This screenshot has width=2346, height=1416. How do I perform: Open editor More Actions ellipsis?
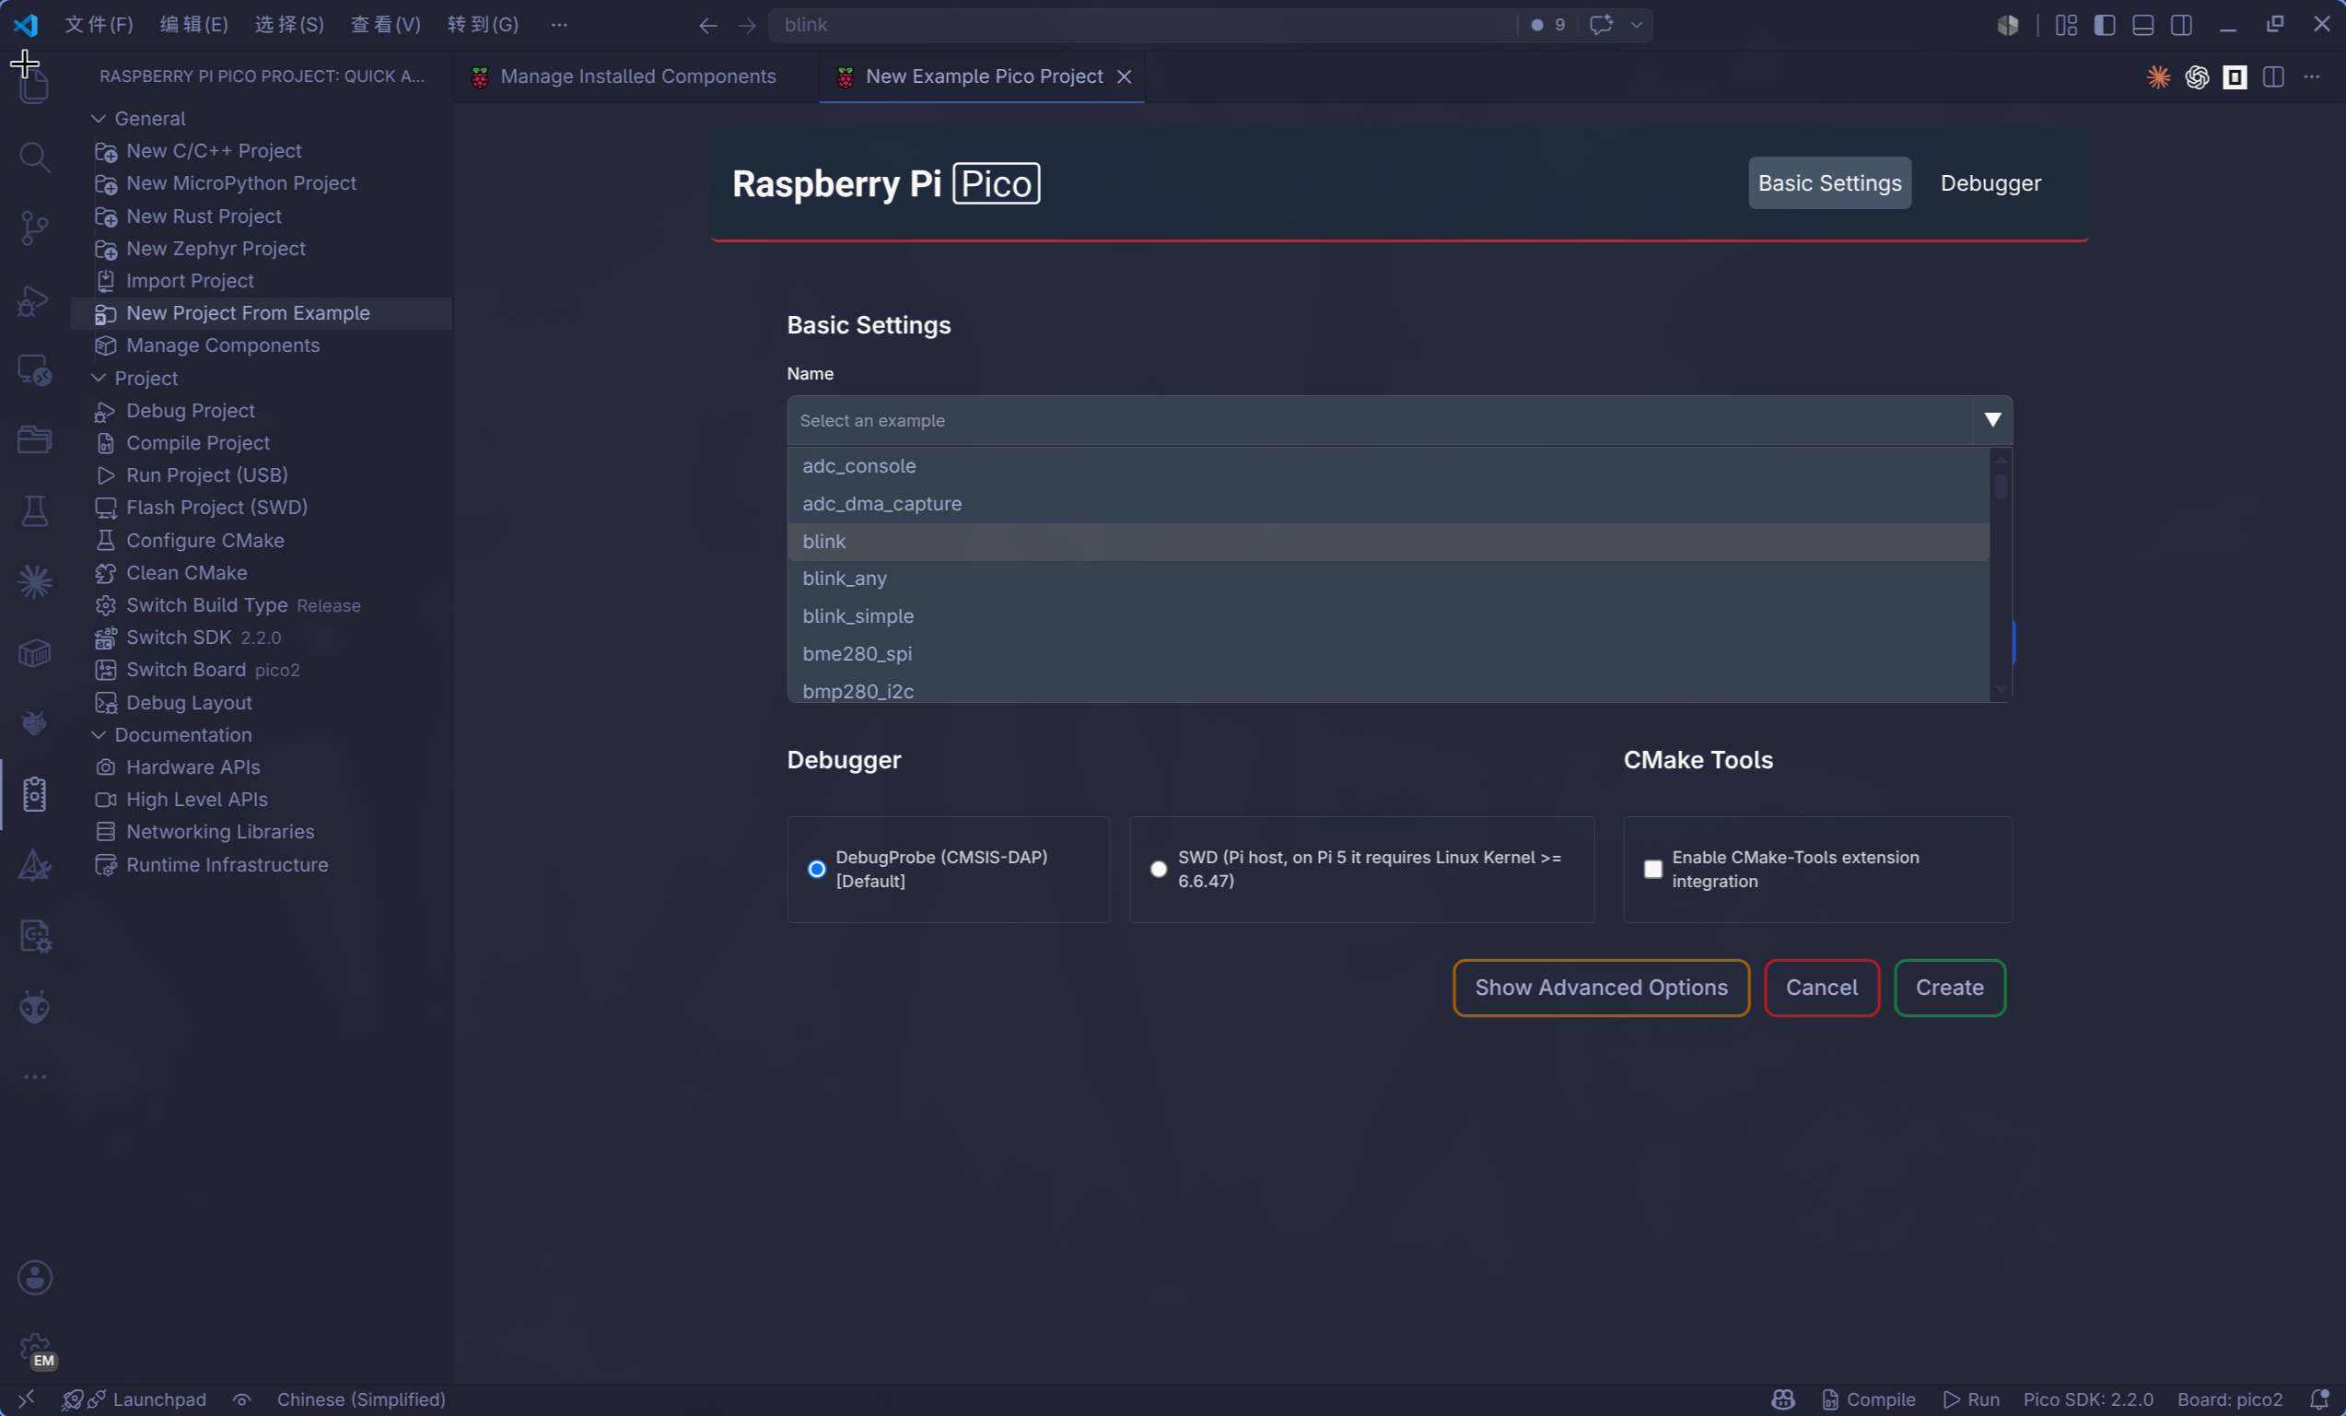click(2312, 77)
